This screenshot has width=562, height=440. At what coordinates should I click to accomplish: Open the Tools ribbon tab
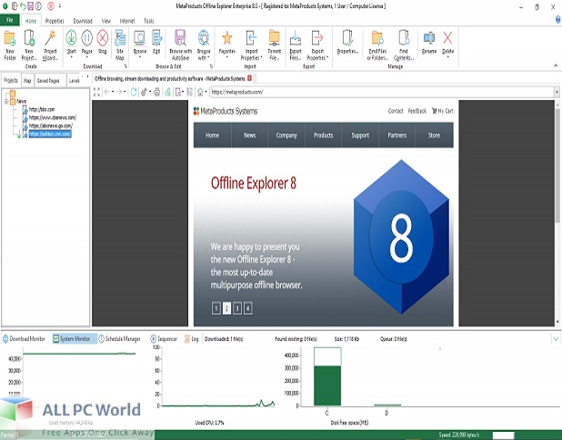coord(149,21)
